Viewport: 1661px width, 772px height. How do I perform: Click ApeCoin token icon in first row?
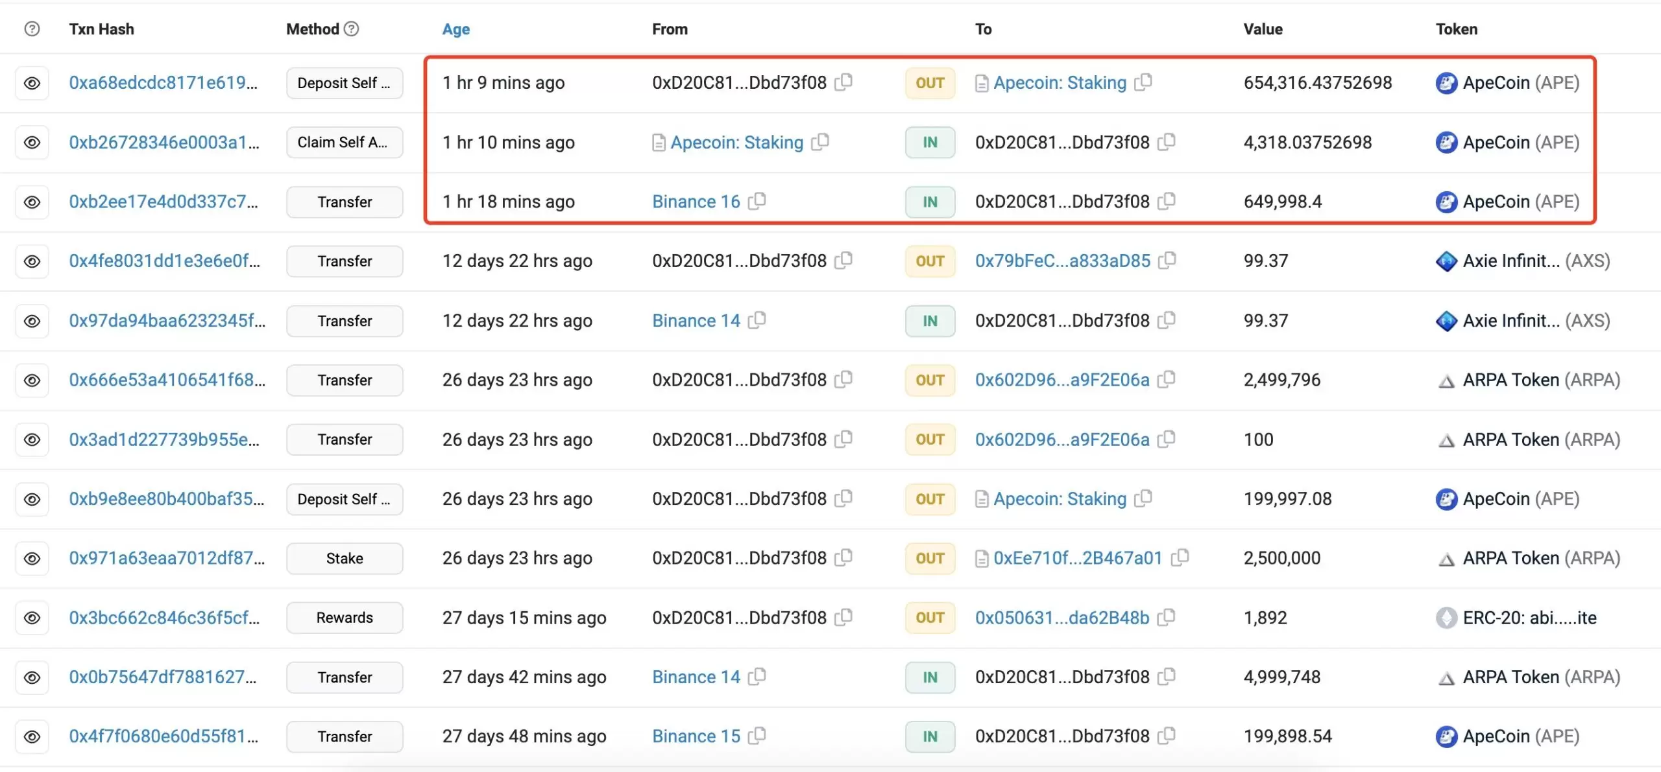click(x=1446, y=83)
